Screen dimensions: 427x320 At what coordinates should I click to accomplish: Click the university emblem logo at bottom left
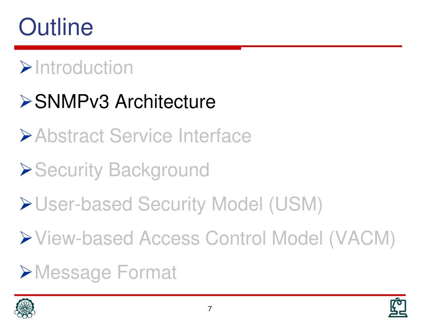click(25, 308)
